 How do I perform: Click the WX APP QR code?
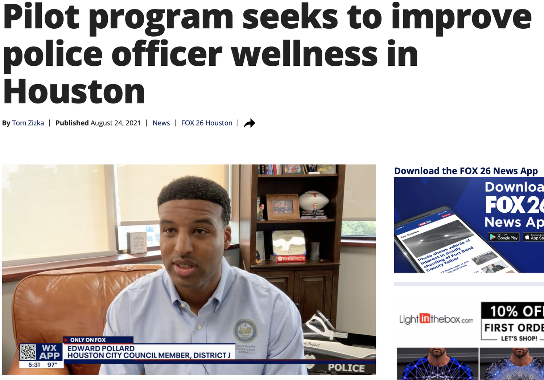click(28, 352)
